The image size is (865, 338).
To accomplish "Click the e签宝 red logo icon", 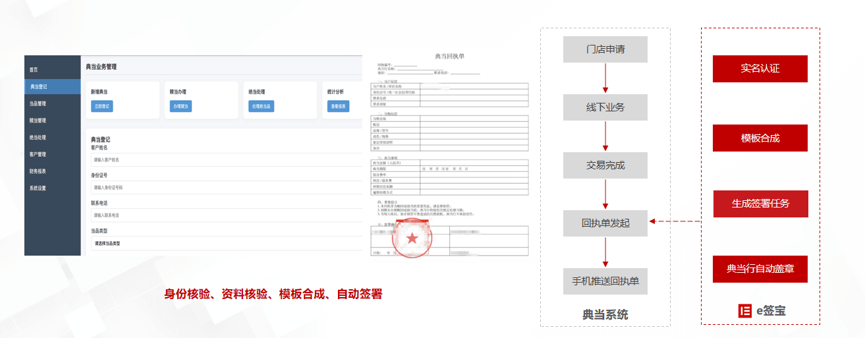I will point(745,310).
